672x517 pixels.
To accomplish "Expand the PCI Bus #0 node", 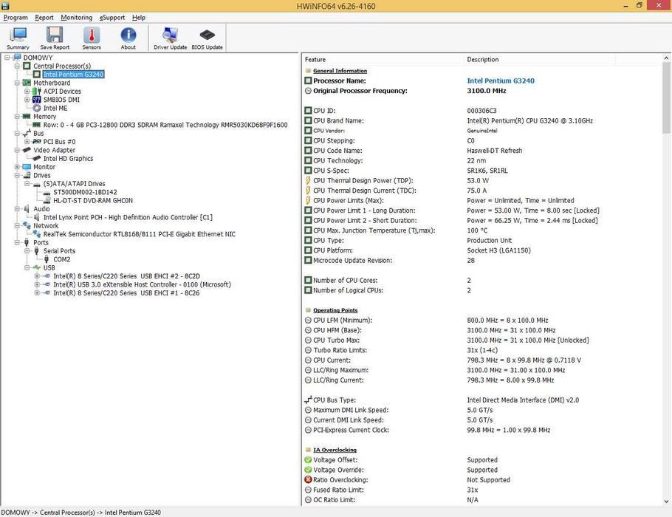I will point(27,142).
